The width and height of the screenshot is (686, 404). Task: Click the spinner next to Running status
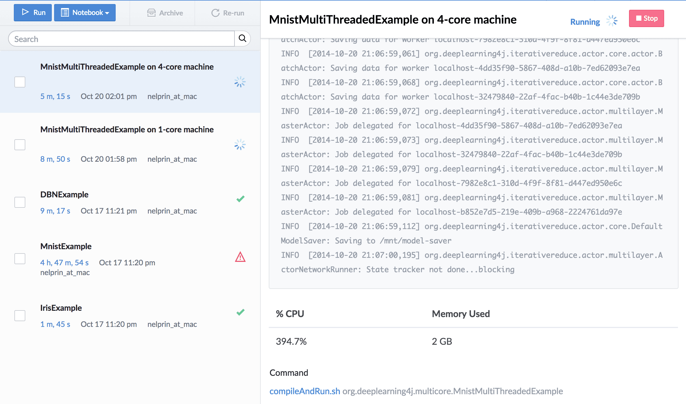coord(612,21)
